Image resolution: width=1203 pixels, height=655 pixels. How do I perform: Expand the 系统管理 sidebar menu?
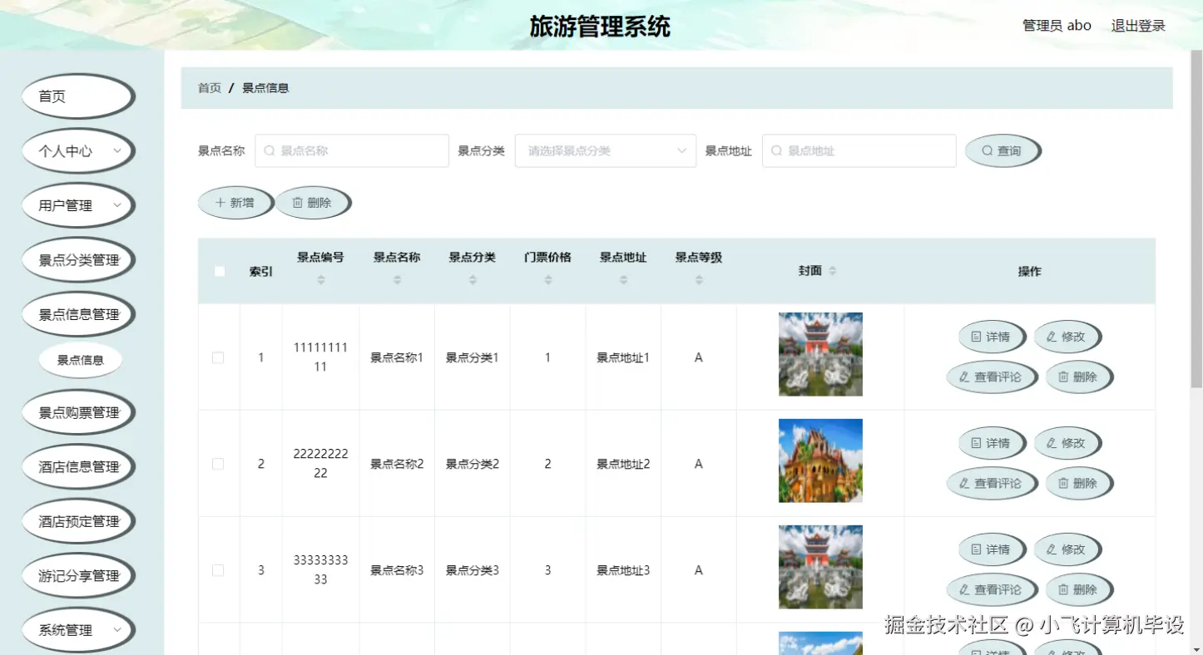tap(77, 629)
